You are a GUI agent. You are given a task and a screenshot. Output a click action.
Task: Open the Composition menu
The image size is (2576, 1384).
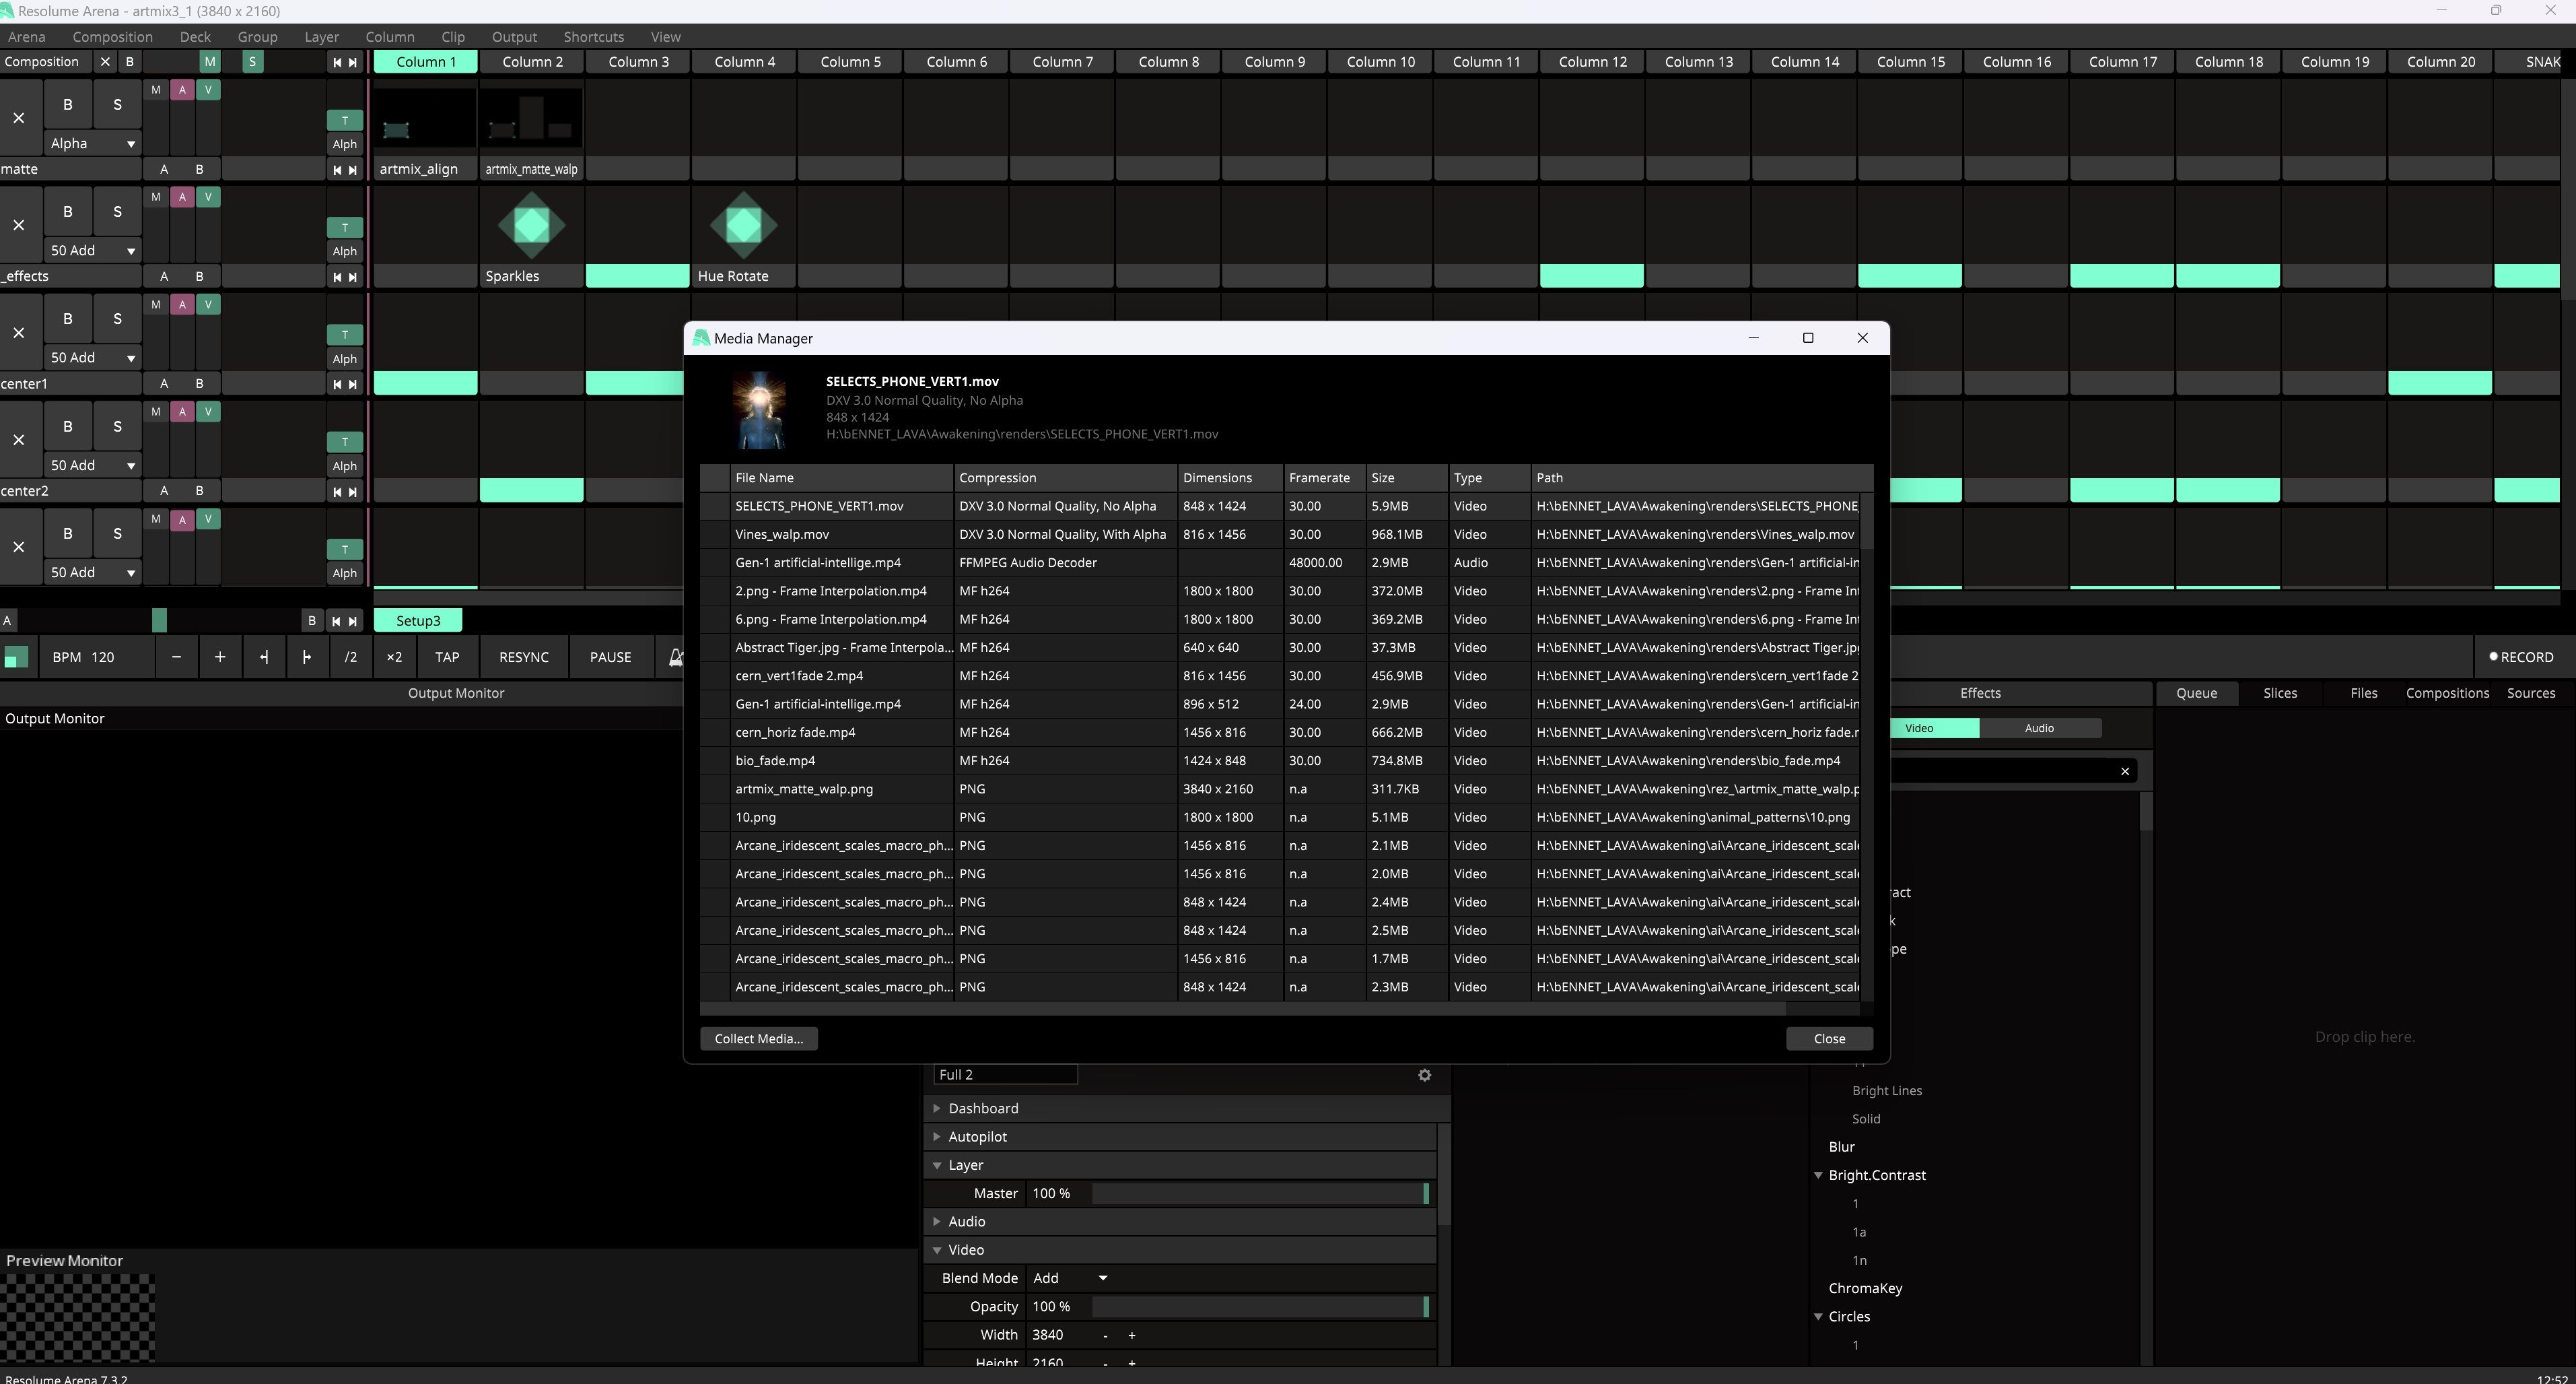pyautogui.click(x=112, y=37)
